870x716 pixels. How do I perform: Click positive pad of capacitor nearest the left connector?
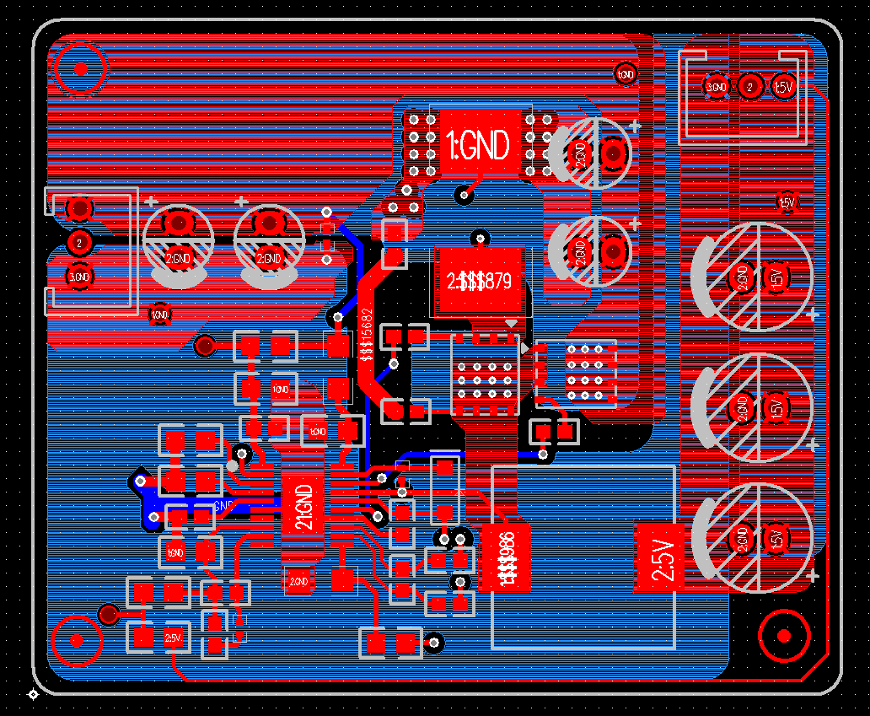tap(178, 223)
